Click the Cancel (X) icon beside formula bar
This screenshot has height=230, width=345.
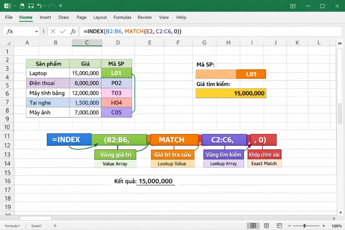point(53,31)
